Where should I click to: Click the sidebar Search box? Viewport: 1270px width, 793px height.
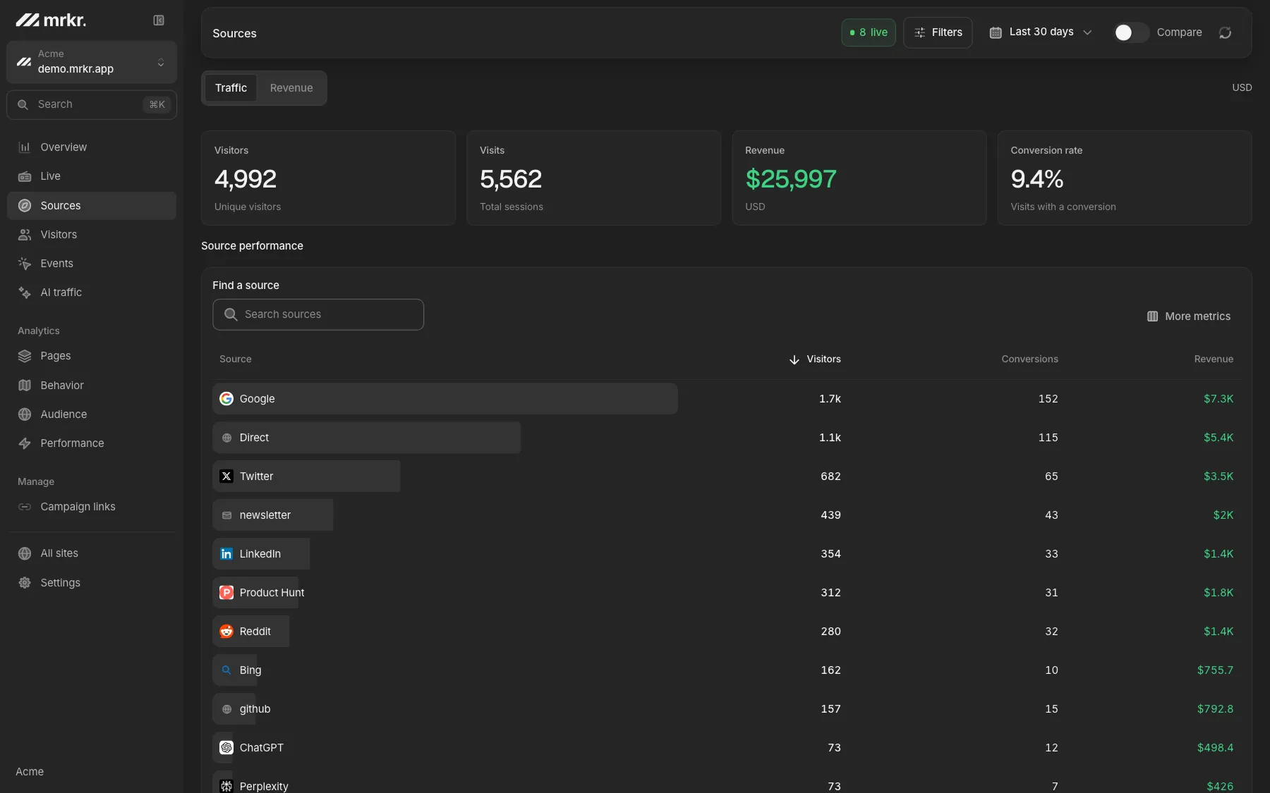tap(92, 104)
